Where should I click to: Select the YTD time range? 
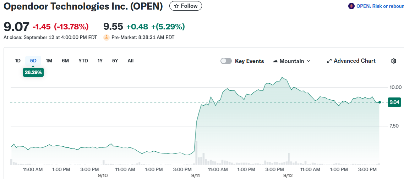(x=83, y=61)
